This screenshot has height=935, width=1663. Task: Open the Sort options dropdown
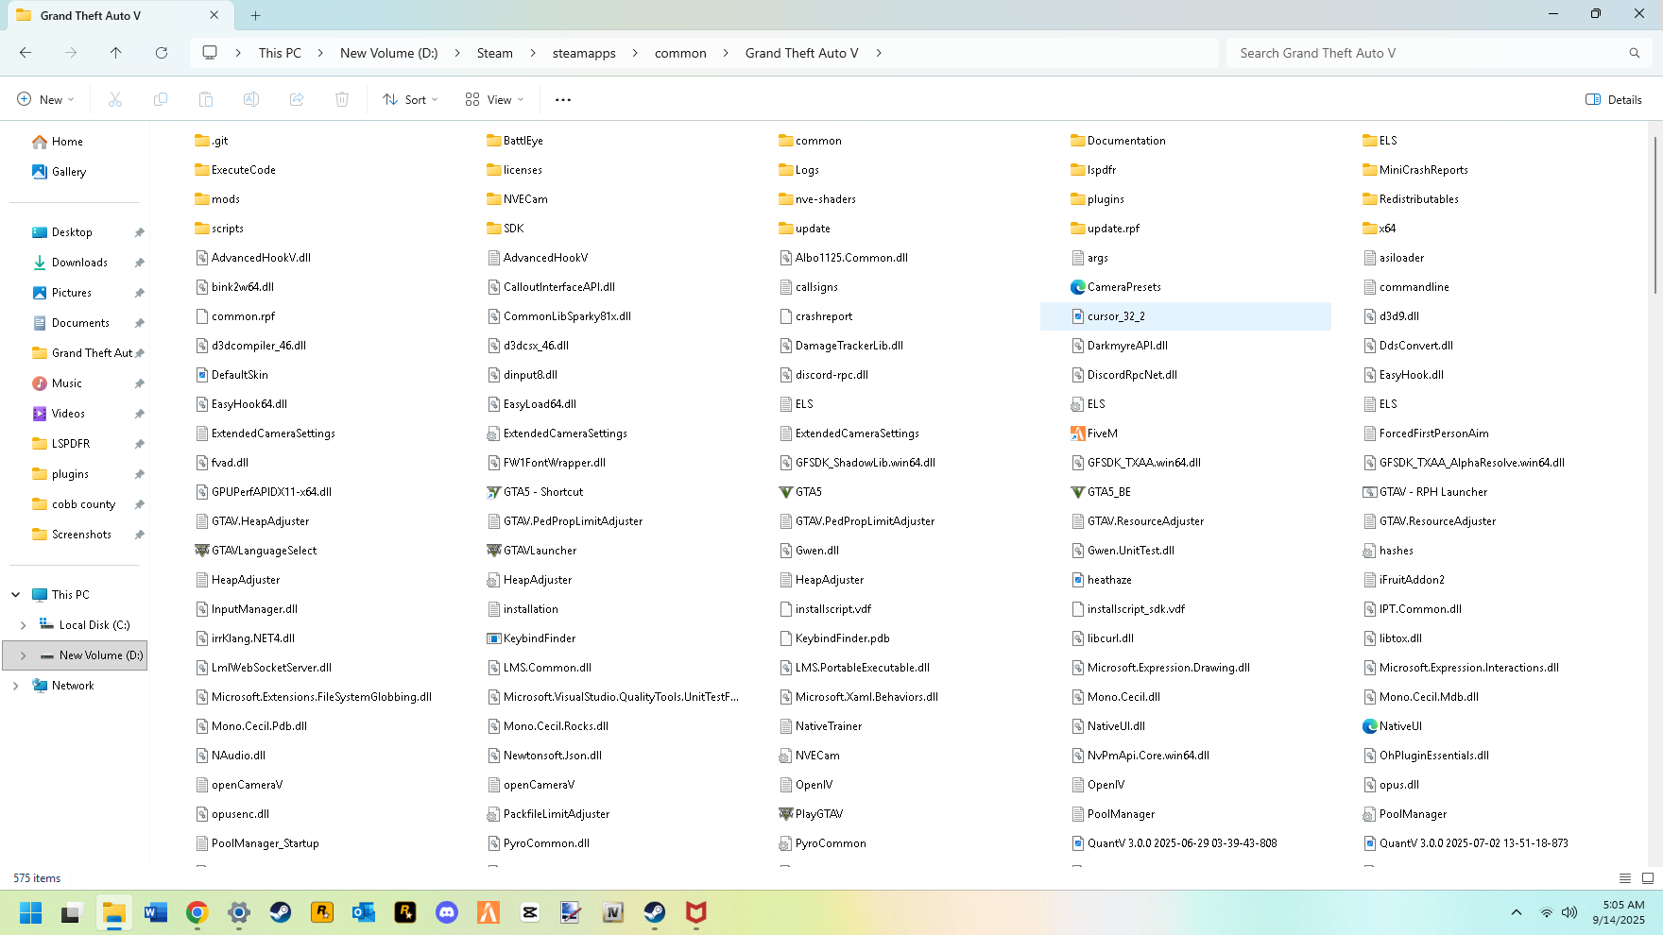click(x=411, y=99)
